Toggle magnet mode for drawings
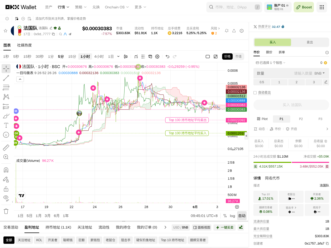The image size is (331, 248). coord(6,170)
